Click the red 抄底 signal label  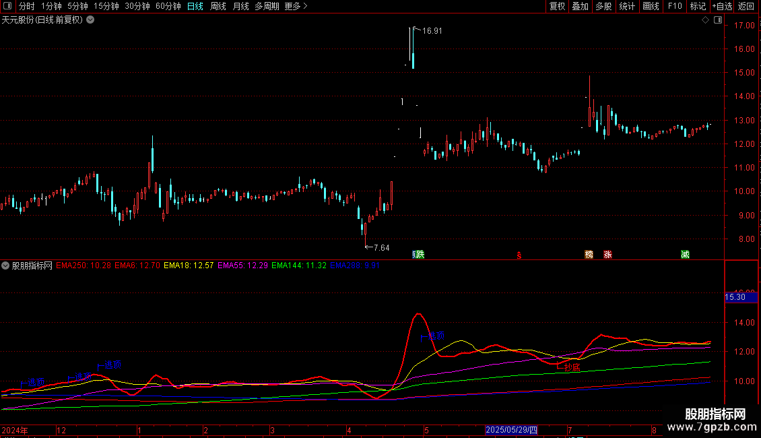pyautogui.click(x=572, y=368)
